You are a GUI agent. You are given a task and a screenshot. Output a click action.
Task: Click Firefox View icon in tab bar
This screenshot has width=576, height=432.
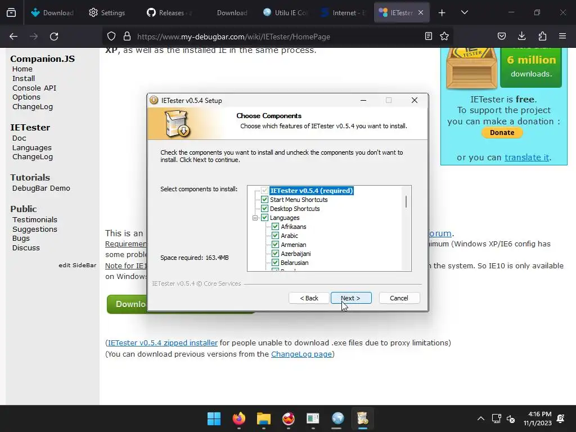(x=11, y=12)
